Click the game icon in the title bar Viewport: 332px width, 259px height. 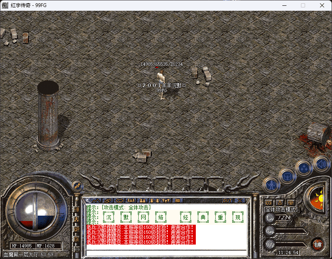pos(5,5)
